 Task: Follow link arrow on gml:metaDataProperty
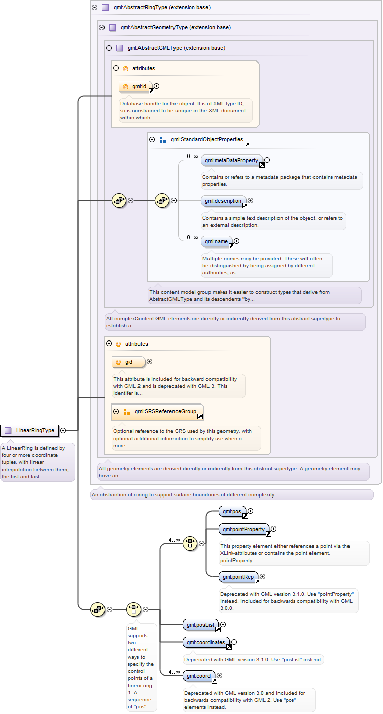(x=262, y=165)
